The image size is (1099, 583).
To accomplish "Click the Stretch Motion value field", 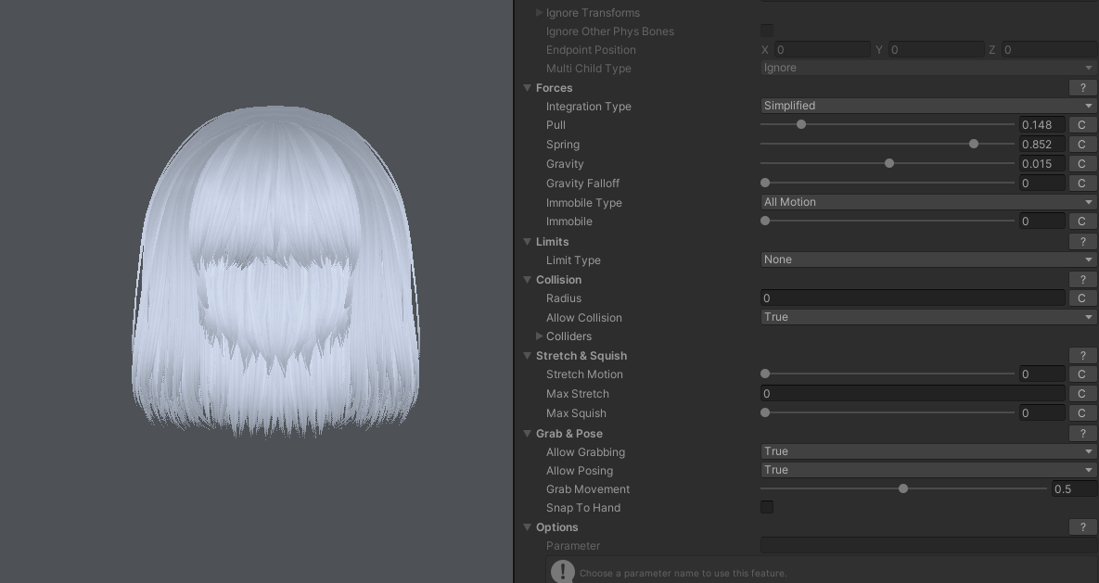I will tap(1042, 374).
